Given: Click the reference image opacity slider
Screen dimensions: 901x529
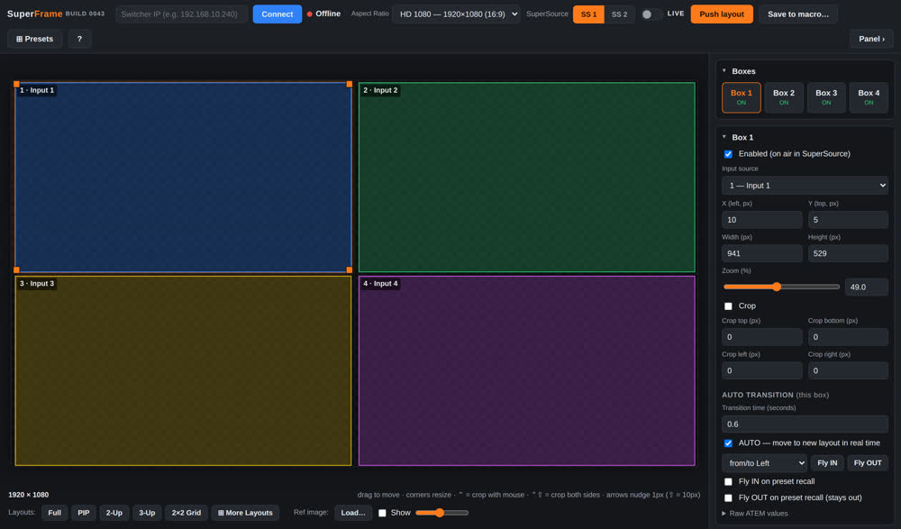Looking at the screenshot, I should [441, 513].
